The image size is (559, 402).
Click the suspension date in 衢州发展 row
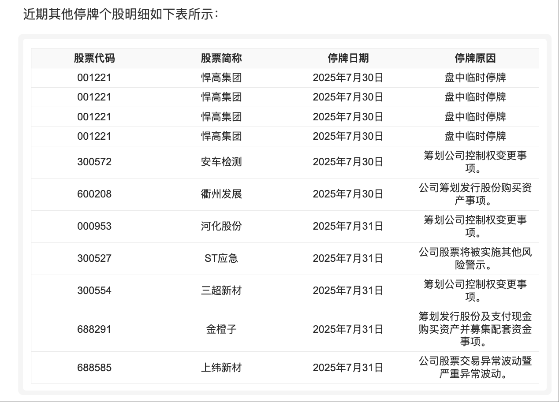tap(348, 194)
